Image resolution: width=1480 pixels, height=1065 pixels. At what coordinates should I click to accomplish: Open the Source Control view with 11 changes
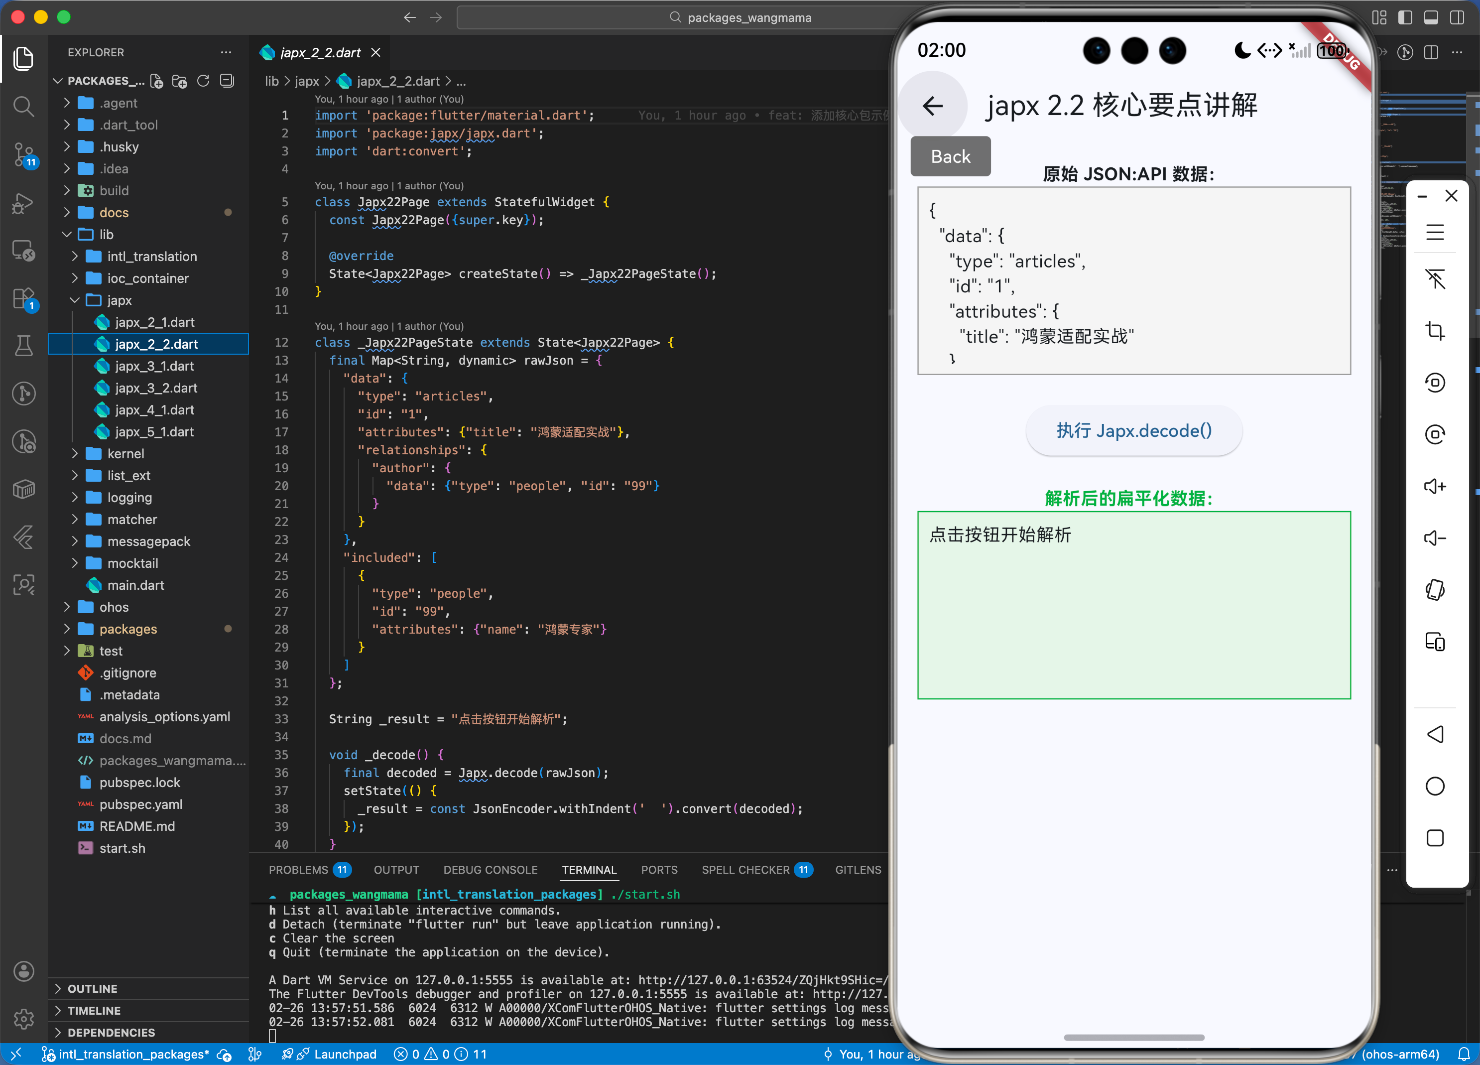23,154
